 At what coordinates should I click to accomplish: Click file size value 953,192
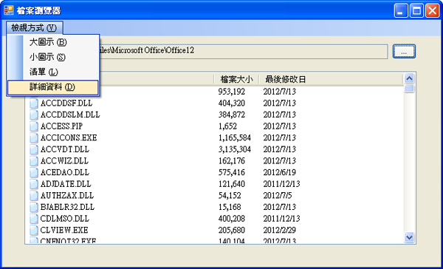[232, 92]
